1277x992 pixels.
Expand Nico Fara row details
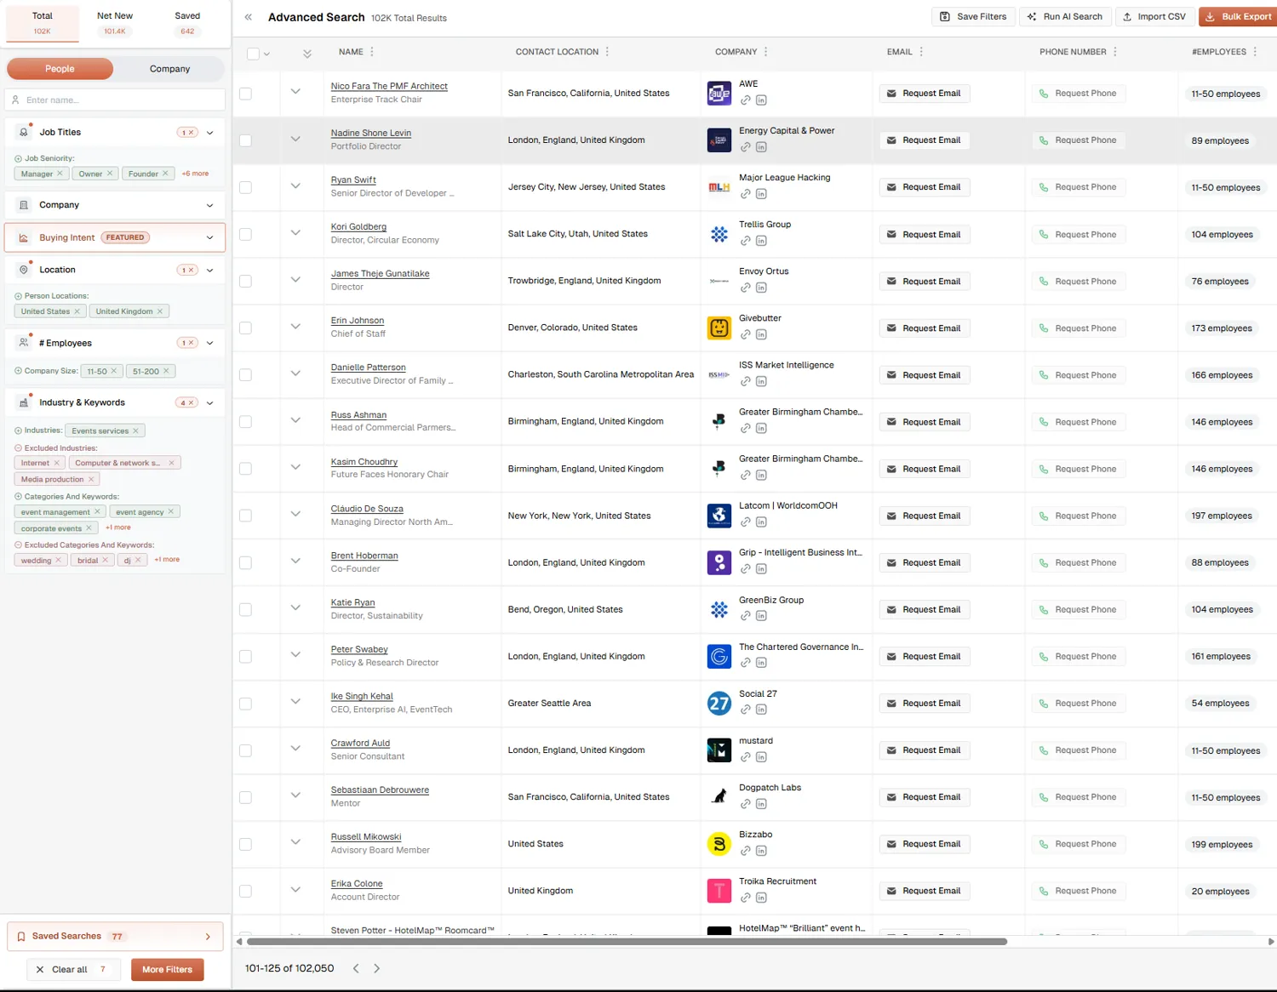[x=295, y=91]
